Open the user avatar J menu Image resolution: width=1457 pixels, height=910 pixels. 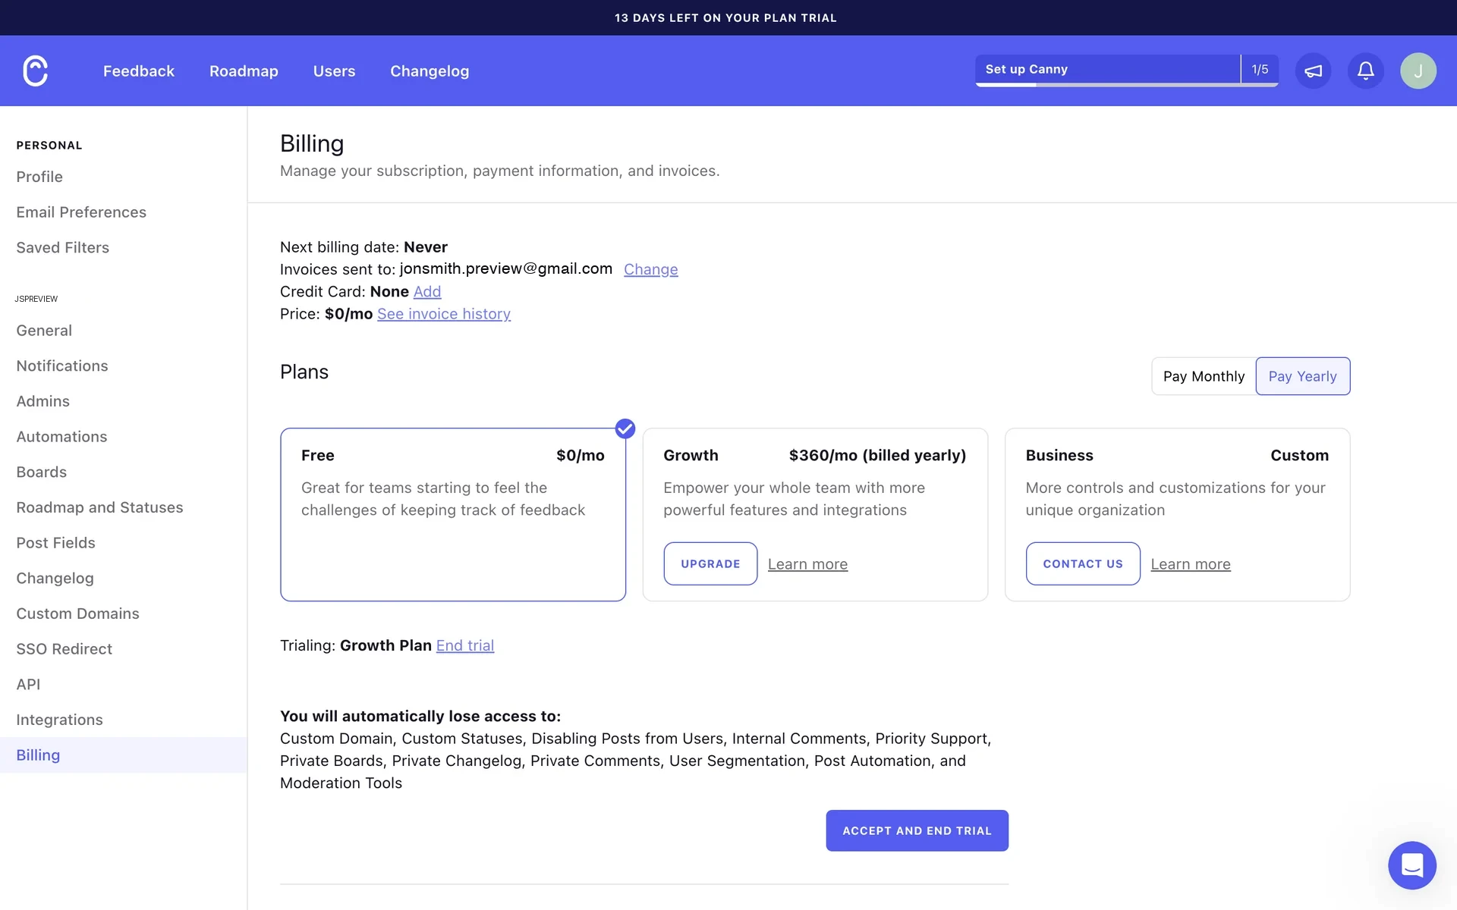coord(1418,71)
